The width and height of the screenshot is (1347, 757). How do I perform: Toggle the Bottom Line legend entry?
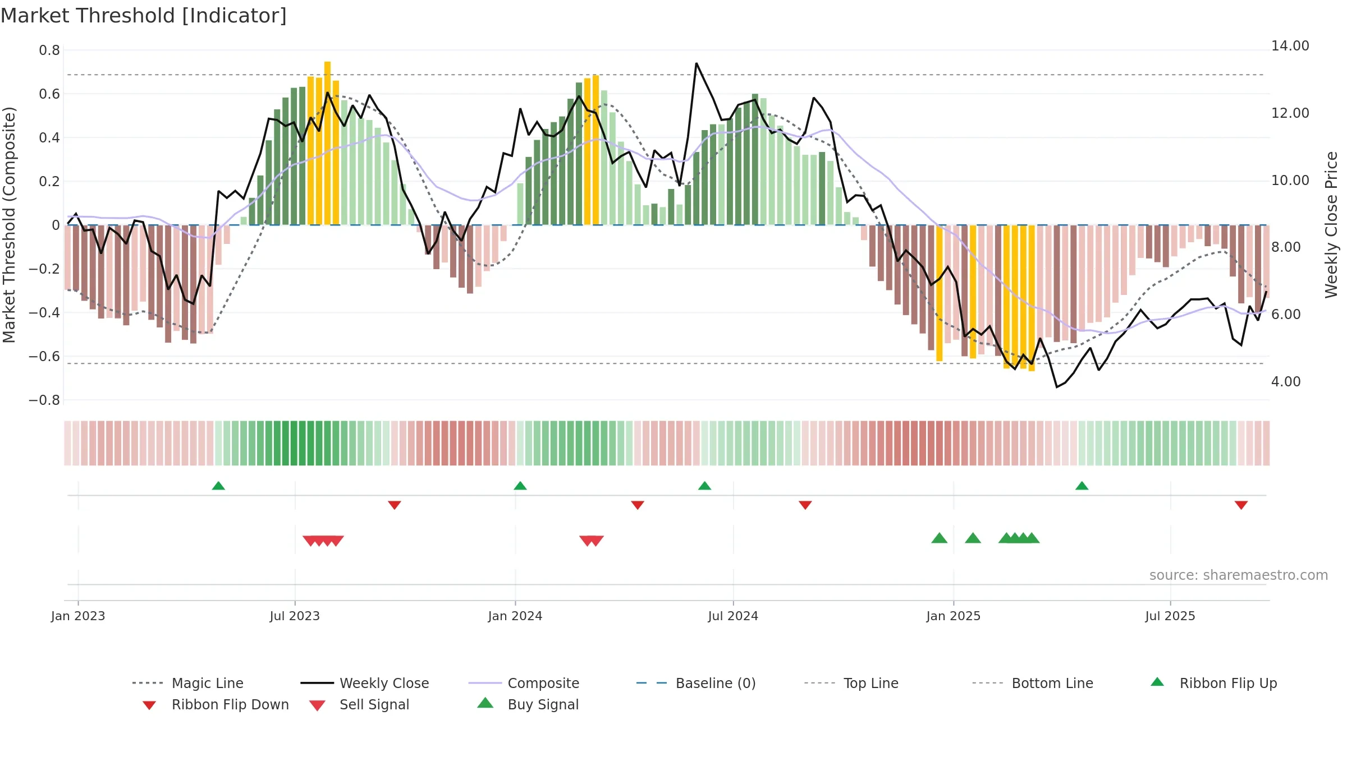[x=1033, y=683]
